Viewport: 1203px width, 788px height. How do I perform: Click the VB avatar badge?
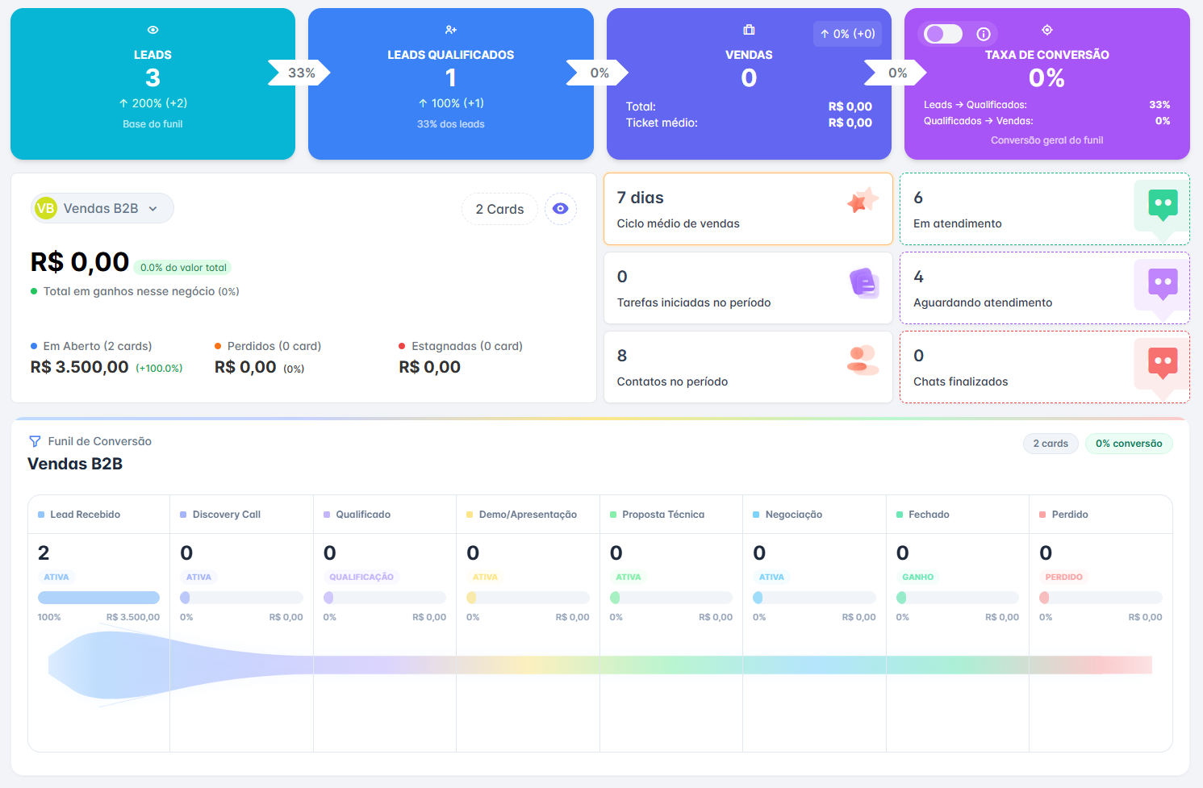point(46,208)
